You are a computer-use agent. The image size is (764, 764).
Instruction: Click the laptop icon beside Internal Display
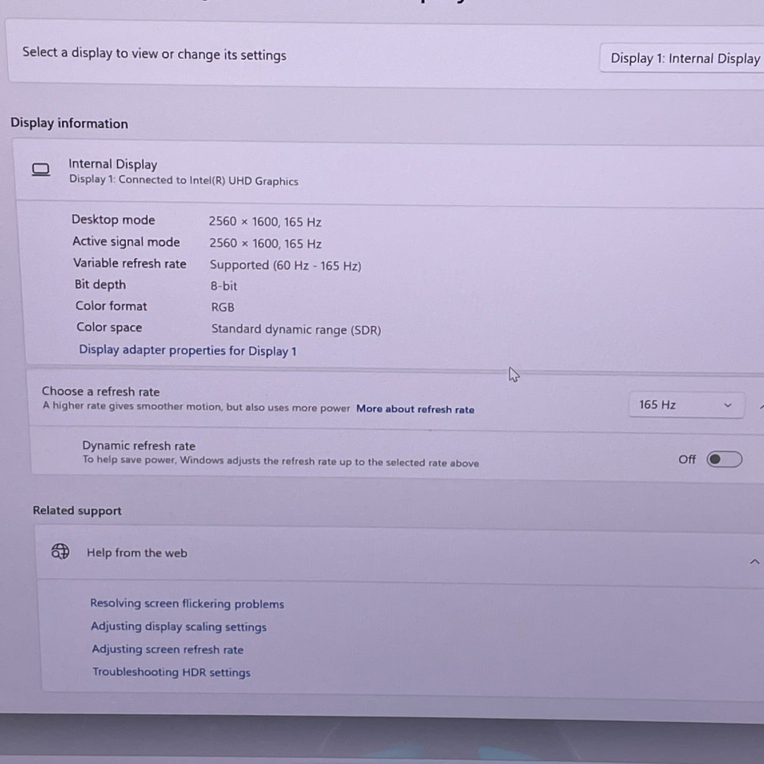41,170
